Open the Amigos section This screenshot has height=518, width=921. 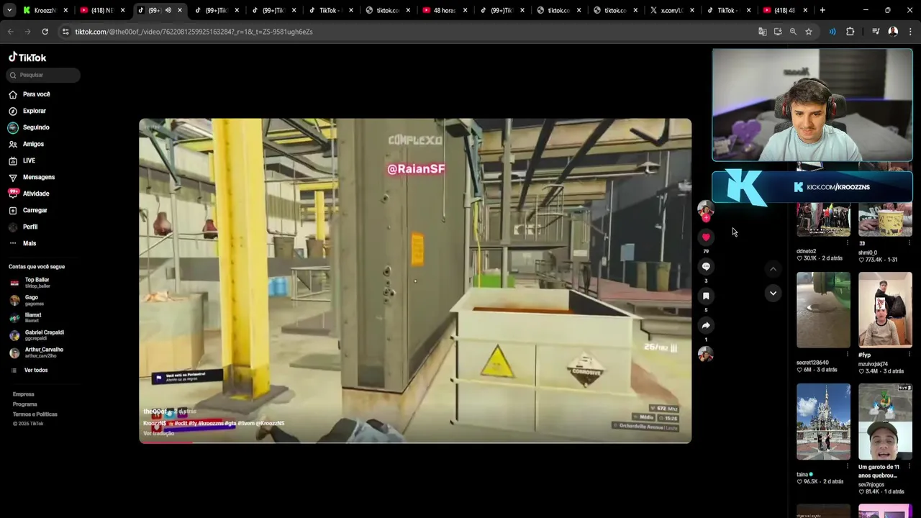(x=27, y=144)
